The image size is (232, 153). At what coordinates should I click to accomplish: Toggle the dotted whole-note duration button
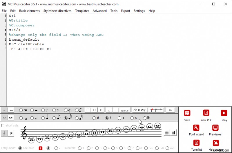(x=11, y=118)
